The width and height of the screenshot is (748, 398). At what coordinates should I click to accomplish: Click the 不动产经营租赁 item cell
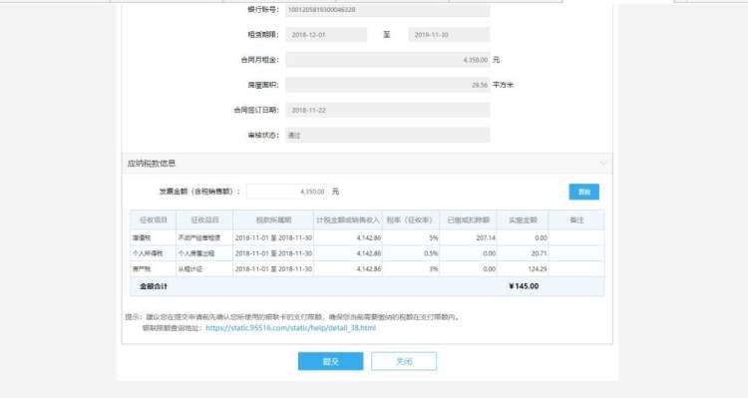pyautogui.click(x=204, y=237)
